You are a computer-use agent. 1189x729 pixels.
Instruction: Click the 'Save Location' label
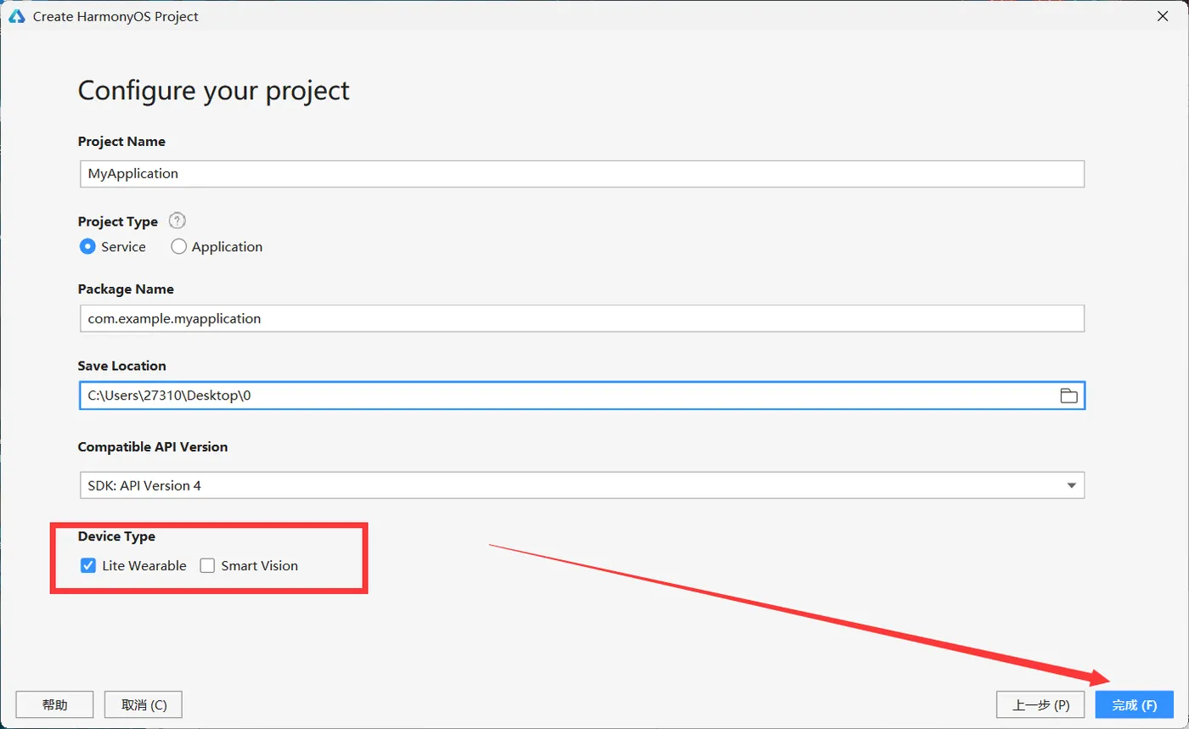coord(122,366)
